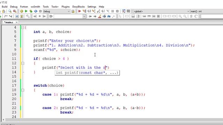Open the Tools+ menu
The image size is (223, 125).
55,7
